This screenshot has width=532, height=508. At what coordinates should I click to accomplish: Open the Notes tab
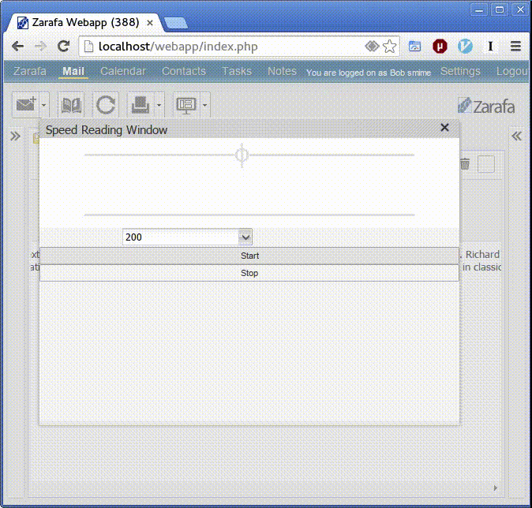click(x=282, y=71)
